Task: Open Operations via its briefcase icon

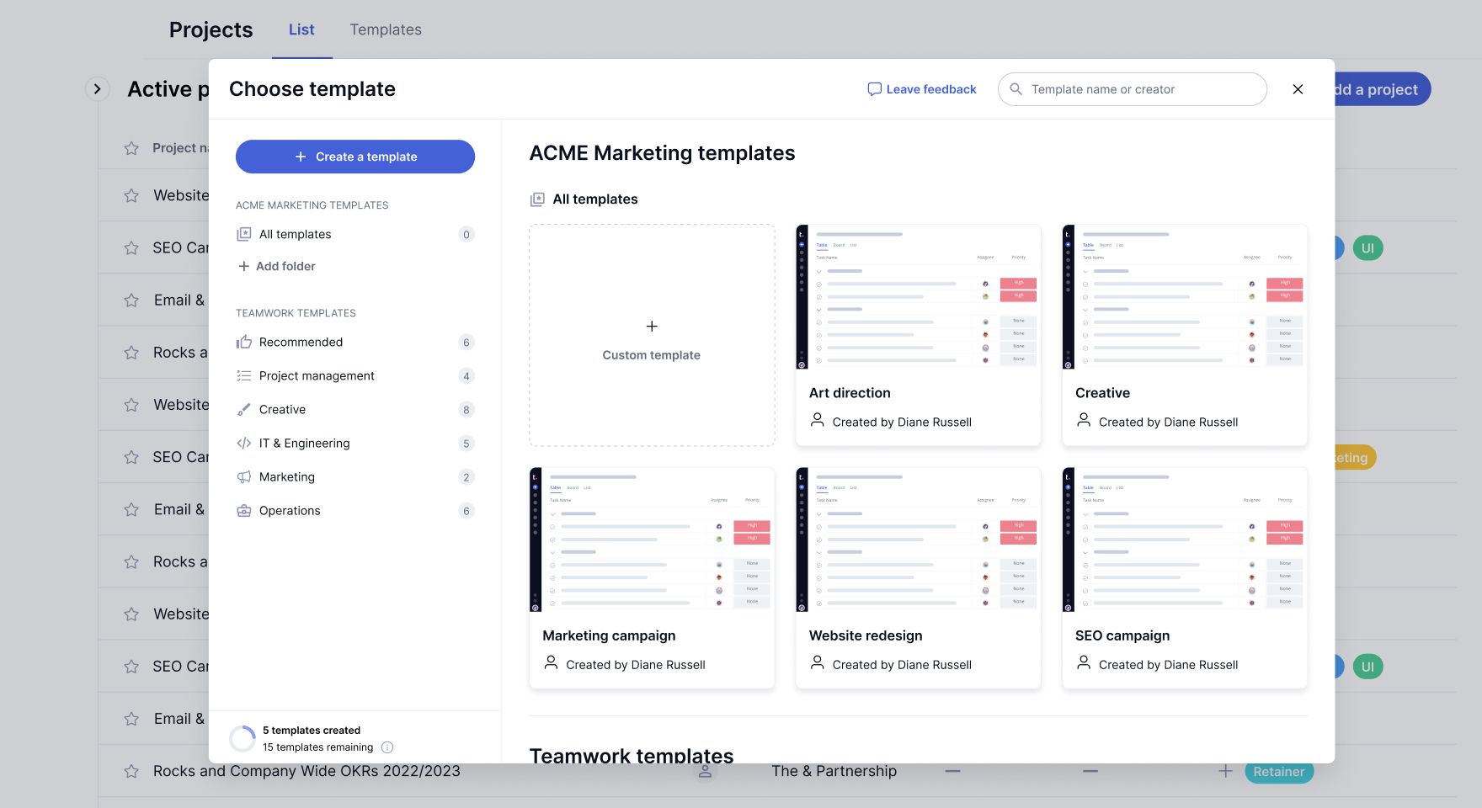Action: [244, 510]
